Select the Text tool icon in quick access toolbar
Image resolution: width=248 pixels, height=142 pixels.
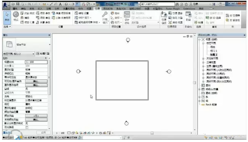point(60,4)
